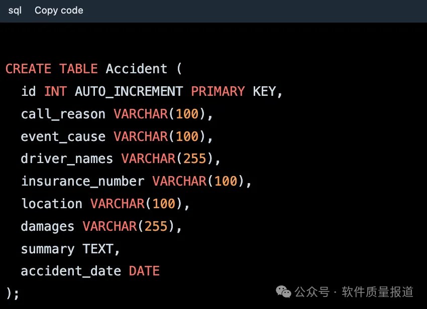Click the event_cause column name

point(63,136)
